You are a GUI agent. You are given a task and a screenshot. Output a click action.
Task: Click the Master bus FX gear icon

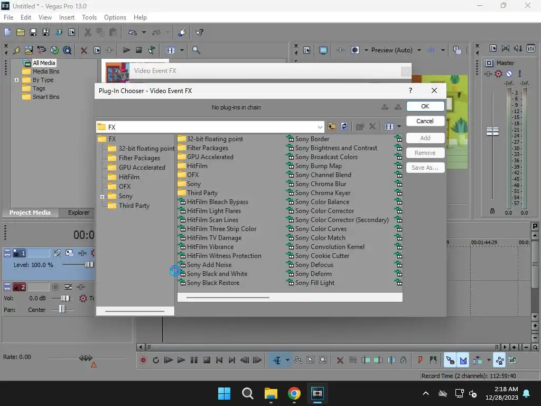498,73
